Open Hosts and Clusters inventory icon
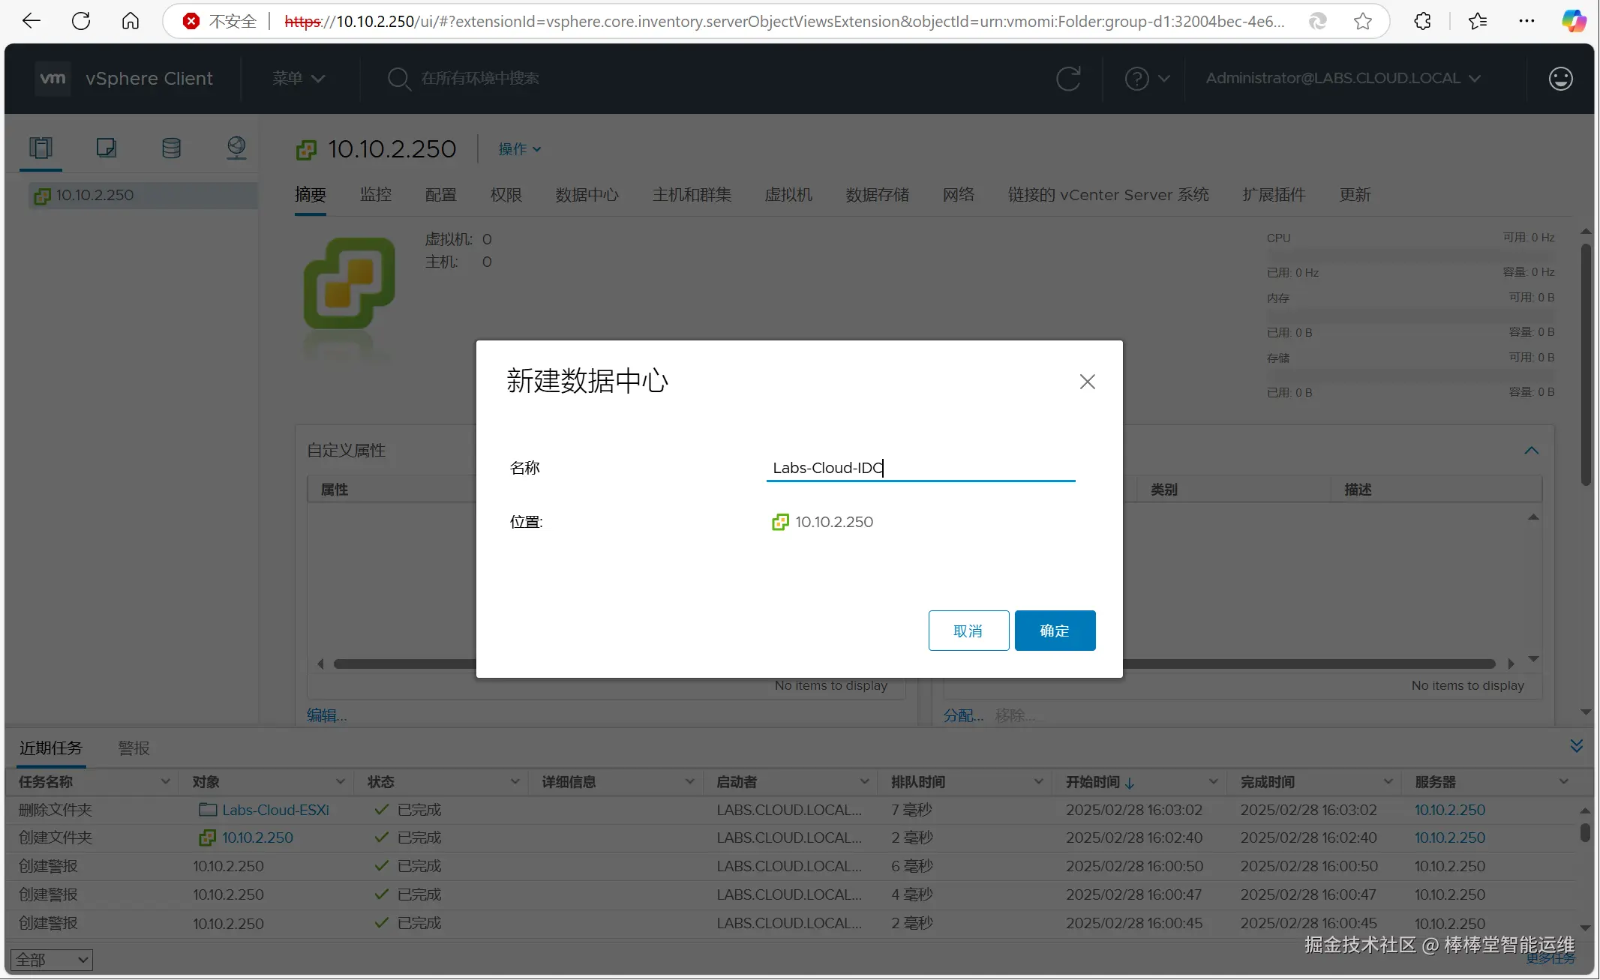The width and height of the screenshot is (1600, 980). (41, 148)
